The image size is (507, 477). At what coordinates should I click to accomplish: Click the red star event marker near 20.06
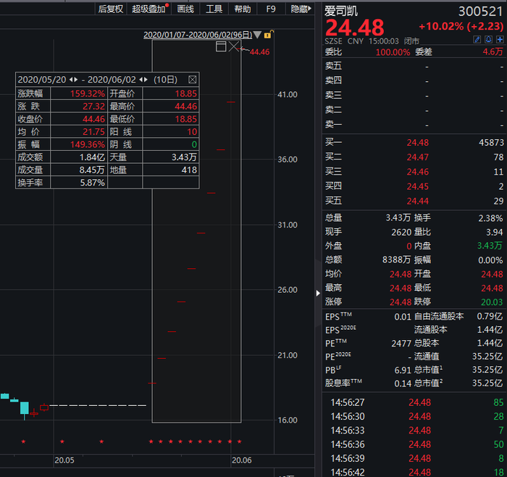pos(230,441)
